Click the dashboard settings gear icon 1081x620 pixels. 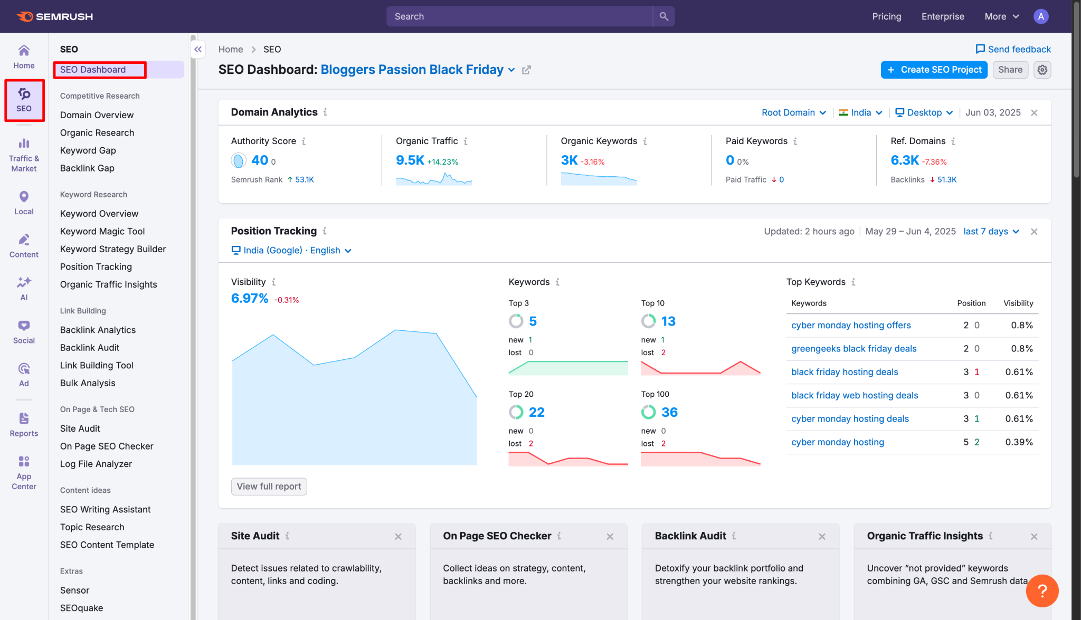tap(1042, 70)
